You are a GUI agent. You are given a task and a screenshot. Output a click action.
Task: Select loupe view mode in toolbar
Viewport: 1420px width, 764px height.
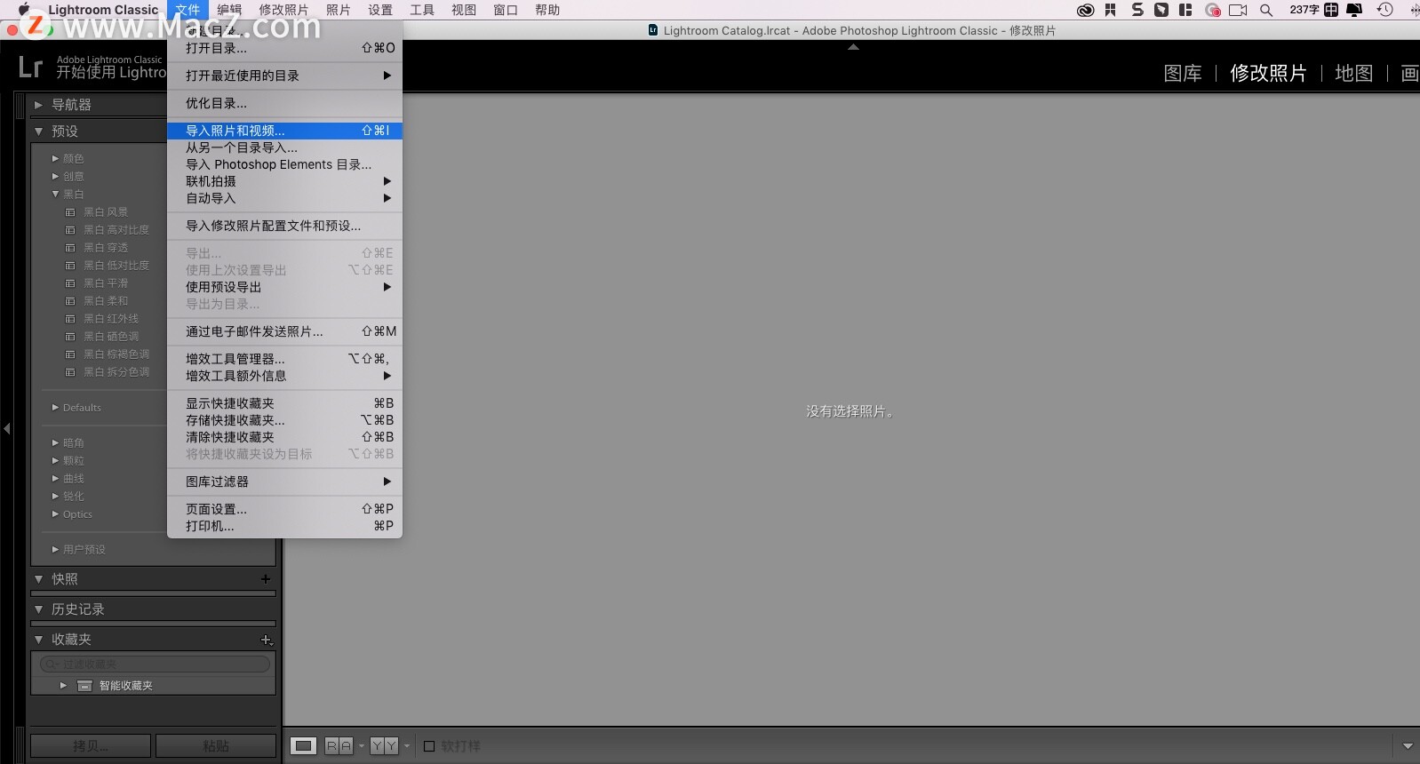304,746
